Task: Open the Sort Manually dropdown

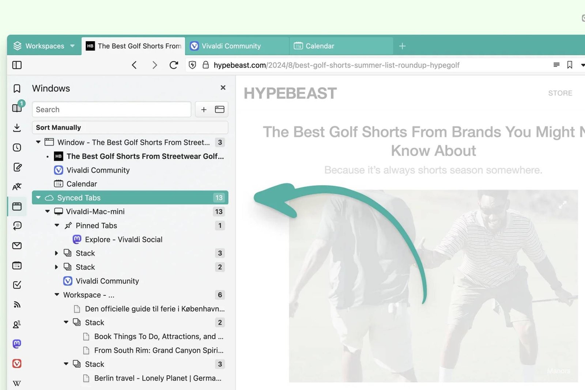Action: click(x=130, y=128)
